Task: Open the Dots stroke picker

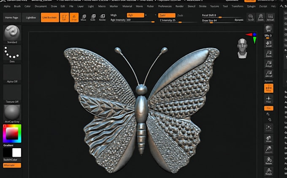Action: (x=12, y=54)
